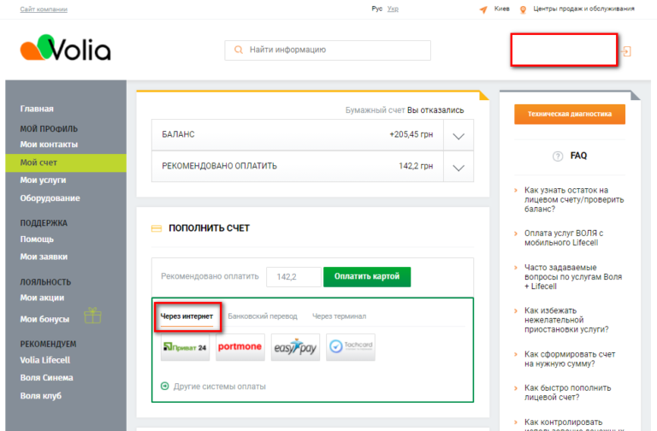Open FAQ Оплата услуг ВОЛЯ с мобильного Lifecell
The height and width of the screenshot is (431, 657).
tap(564, 238)
